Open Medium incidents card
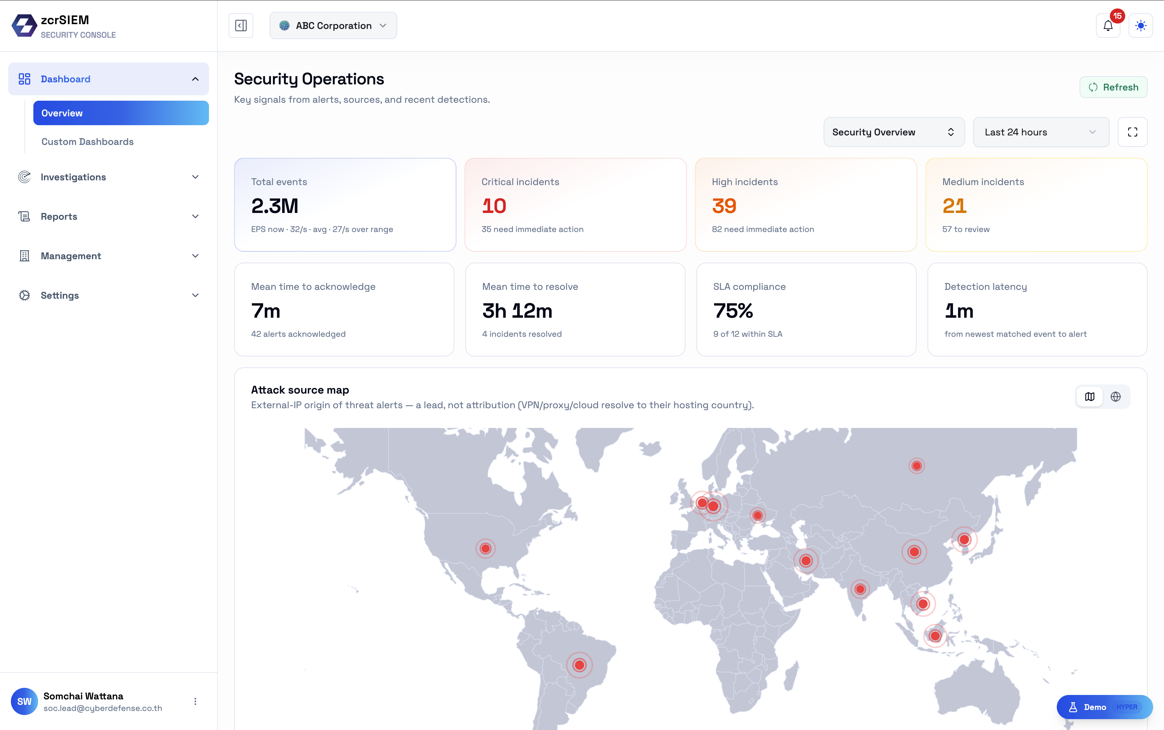Viewport: 1164px width, 730px height. [x=1036, y=205]
